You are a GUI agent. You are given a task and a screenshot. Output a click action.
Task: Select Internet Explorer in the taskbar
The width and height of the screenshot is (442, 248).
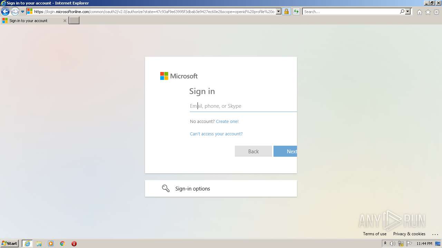27,244
